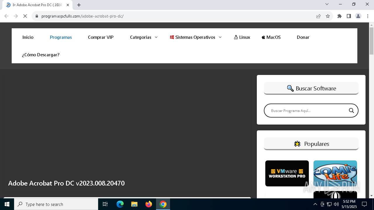
Task: Submit search with magnifier icon
Action: pyautogui.click(x=351, y=111)
